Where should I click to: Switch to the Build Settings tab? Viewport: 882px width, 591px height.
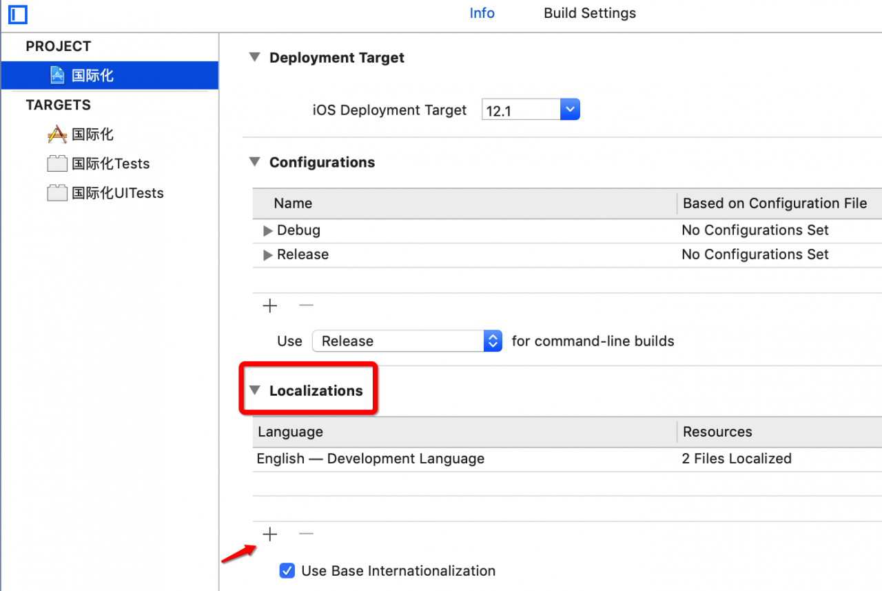590,13
